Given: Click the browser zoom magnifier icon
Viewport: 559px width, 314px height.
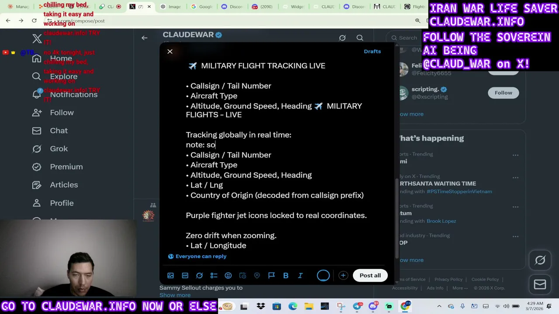Looking at the screenshot, I should coord(418,20).
